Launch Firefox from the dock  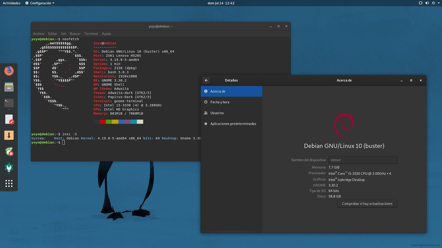tap(9, 71)
